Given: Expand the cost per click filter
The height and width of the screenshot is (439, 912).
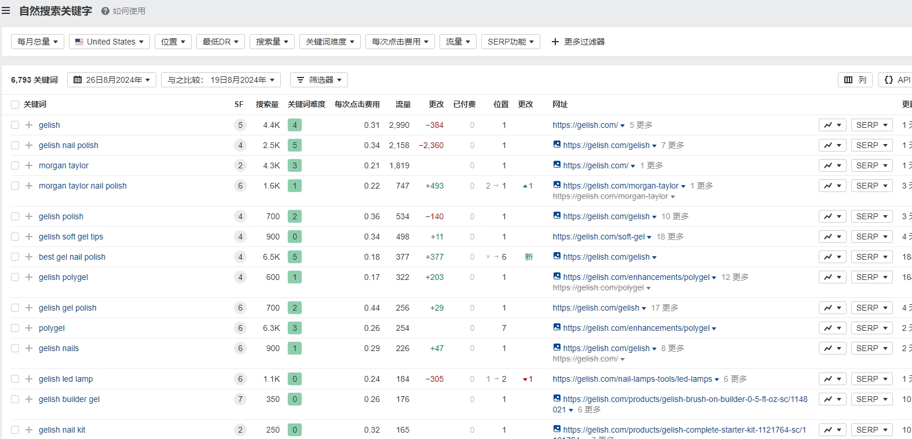Looking at the screenshot, I should (400, 42).
